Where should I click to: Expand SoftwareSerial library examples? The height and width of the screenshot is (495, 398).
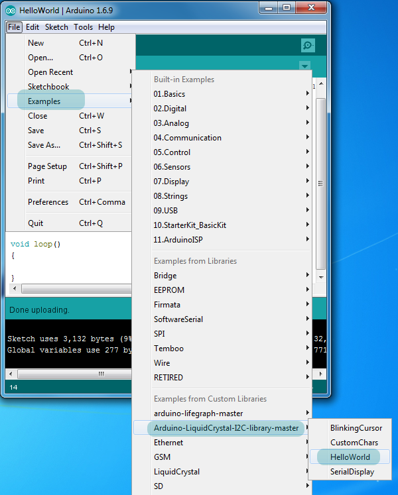point(222,319)
